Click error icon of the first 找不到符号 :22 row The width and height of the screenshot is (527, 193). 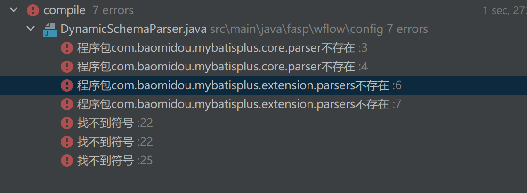coord(67,123)
